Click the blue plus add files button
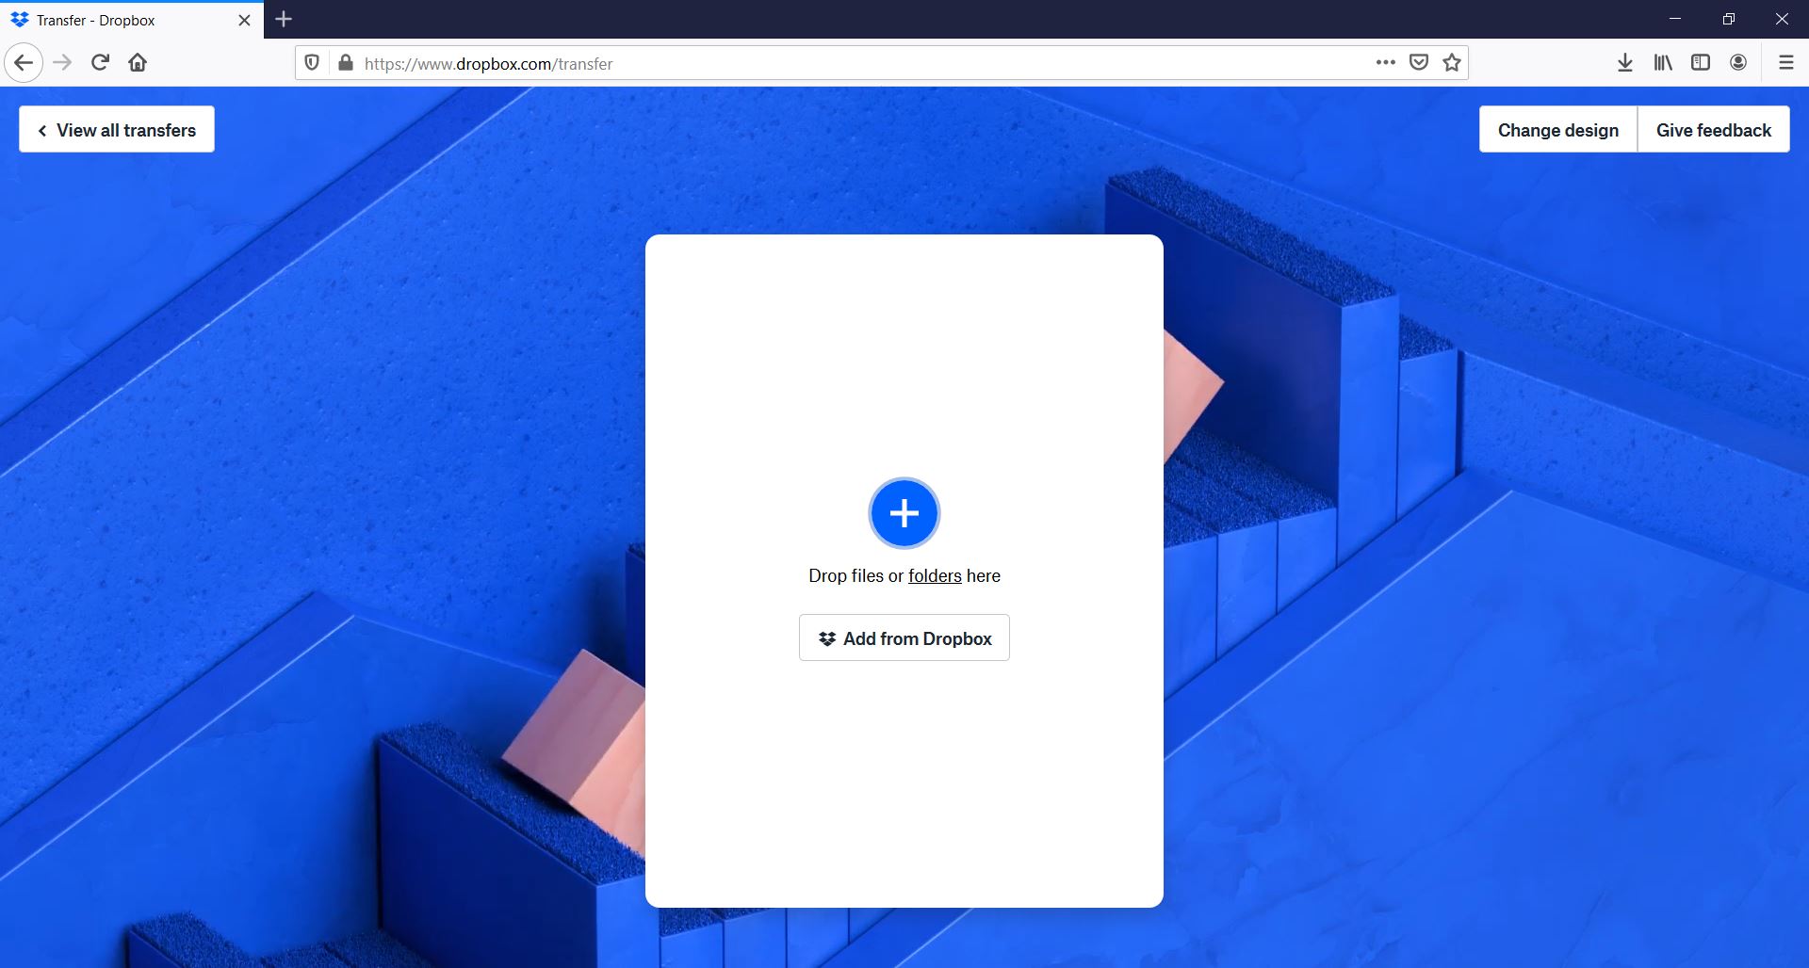The width and height of the screenshot is (1809, 968). pyautogui.click(x=904, y=513)
